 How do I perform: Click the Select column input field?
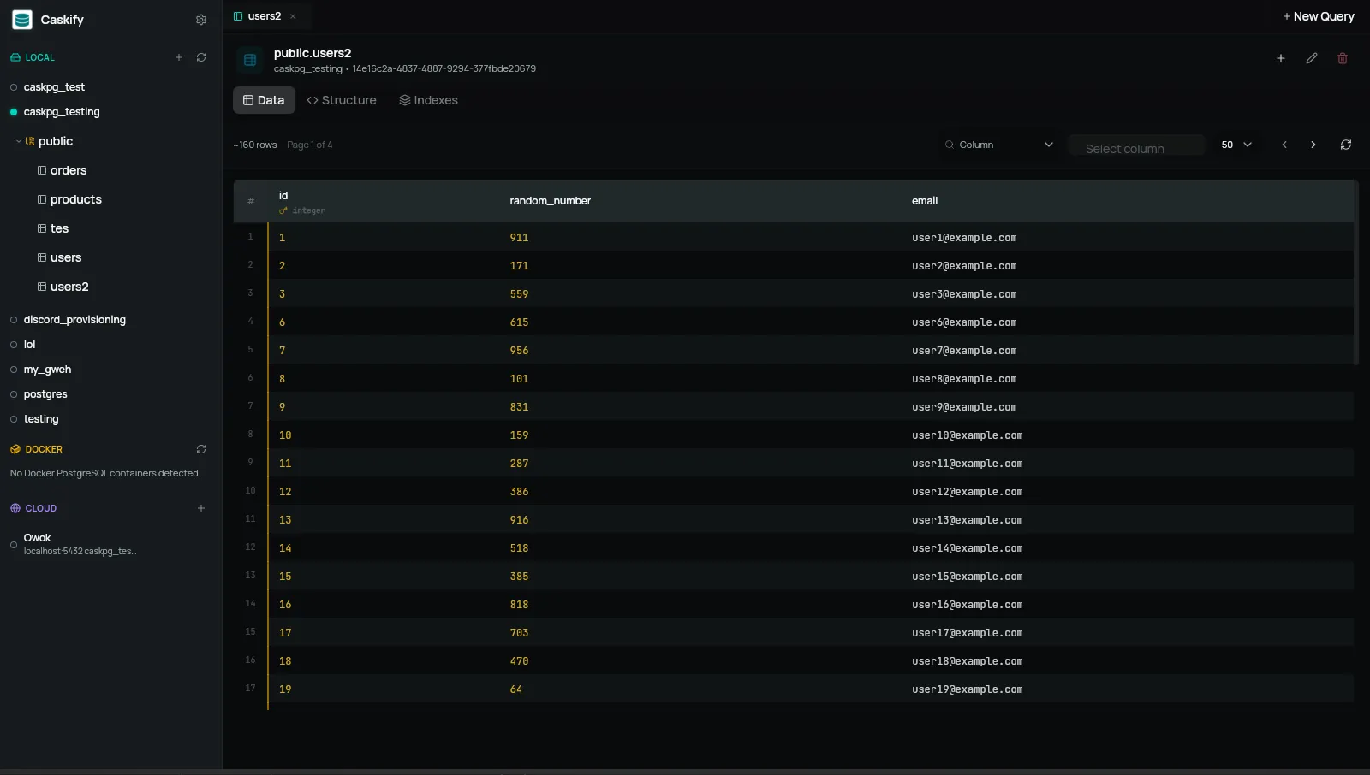(x=1137, y=145)
